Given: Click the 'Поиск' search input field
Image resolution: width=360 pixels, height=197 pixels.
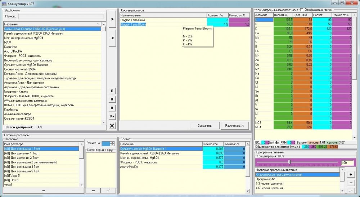Looking at the screenshot, I should point(61,16).
